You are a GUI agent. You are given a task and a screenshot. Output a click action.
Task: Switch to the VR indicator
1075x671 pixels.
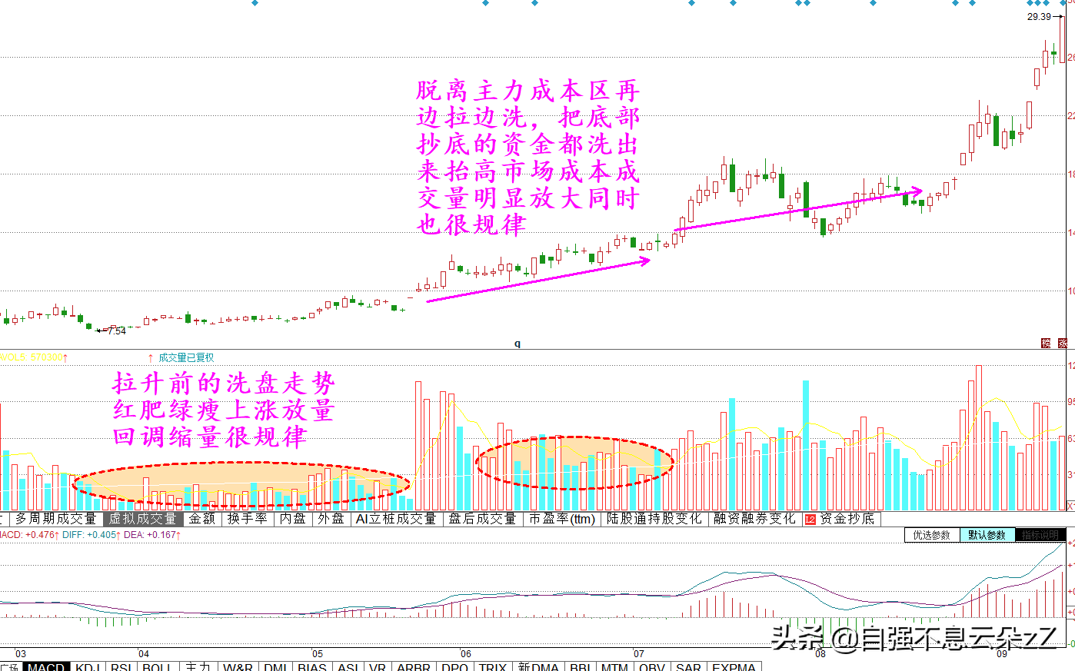pos(378,666)
